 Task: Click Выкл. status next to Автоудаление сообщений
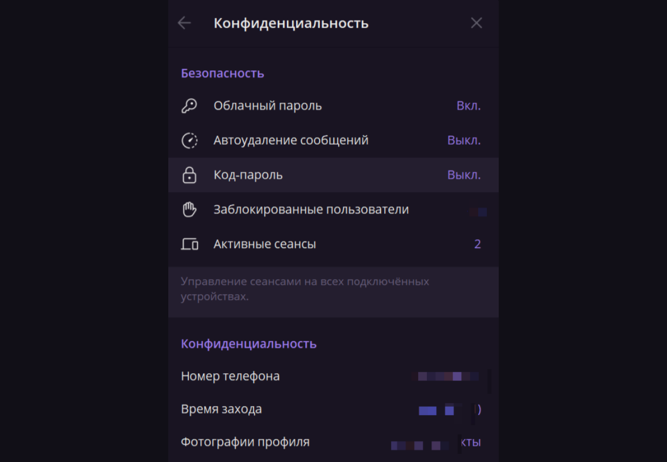click(x=464, y=140)
